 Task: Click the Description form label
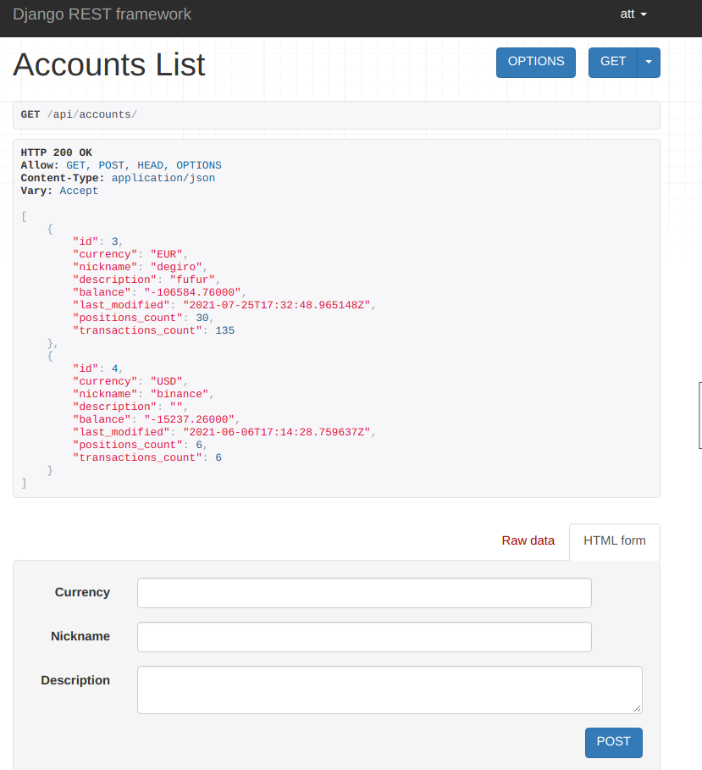coord(75,680)
